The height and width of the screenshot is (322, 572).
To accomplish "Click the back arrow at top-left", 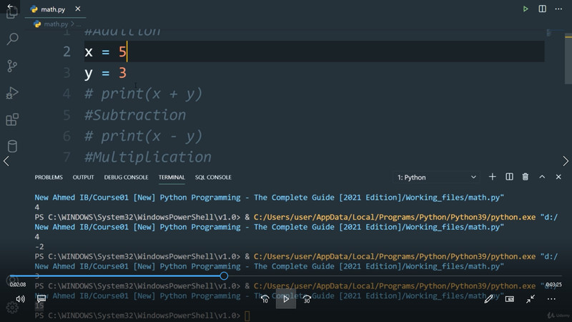I will (x=10, y=6).
